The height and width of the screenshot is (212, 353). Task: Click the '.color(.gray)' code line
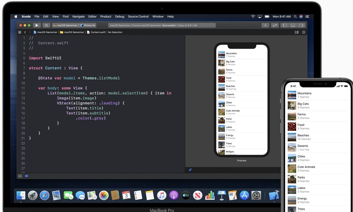[91, 118]
